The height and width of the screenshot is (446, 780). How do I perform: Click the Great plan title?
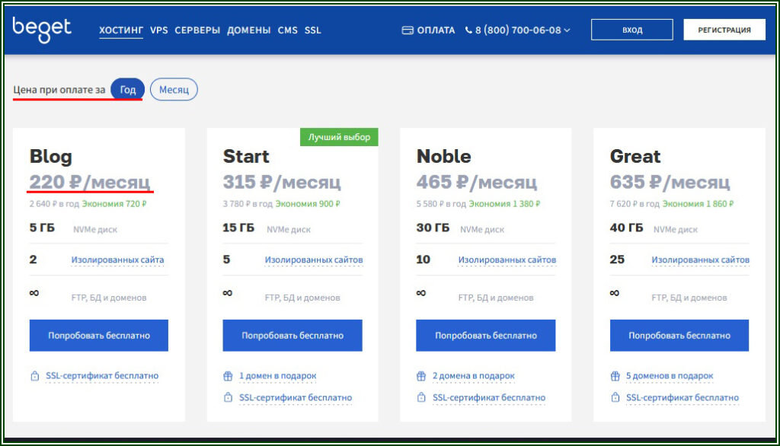635,157
